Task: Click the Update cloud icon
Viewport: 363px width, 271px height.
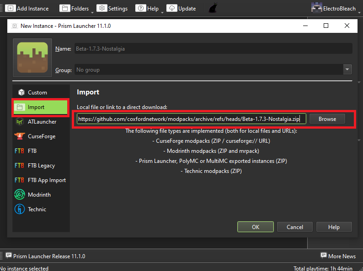Action: pyautogui.click(x=171, y=8)
